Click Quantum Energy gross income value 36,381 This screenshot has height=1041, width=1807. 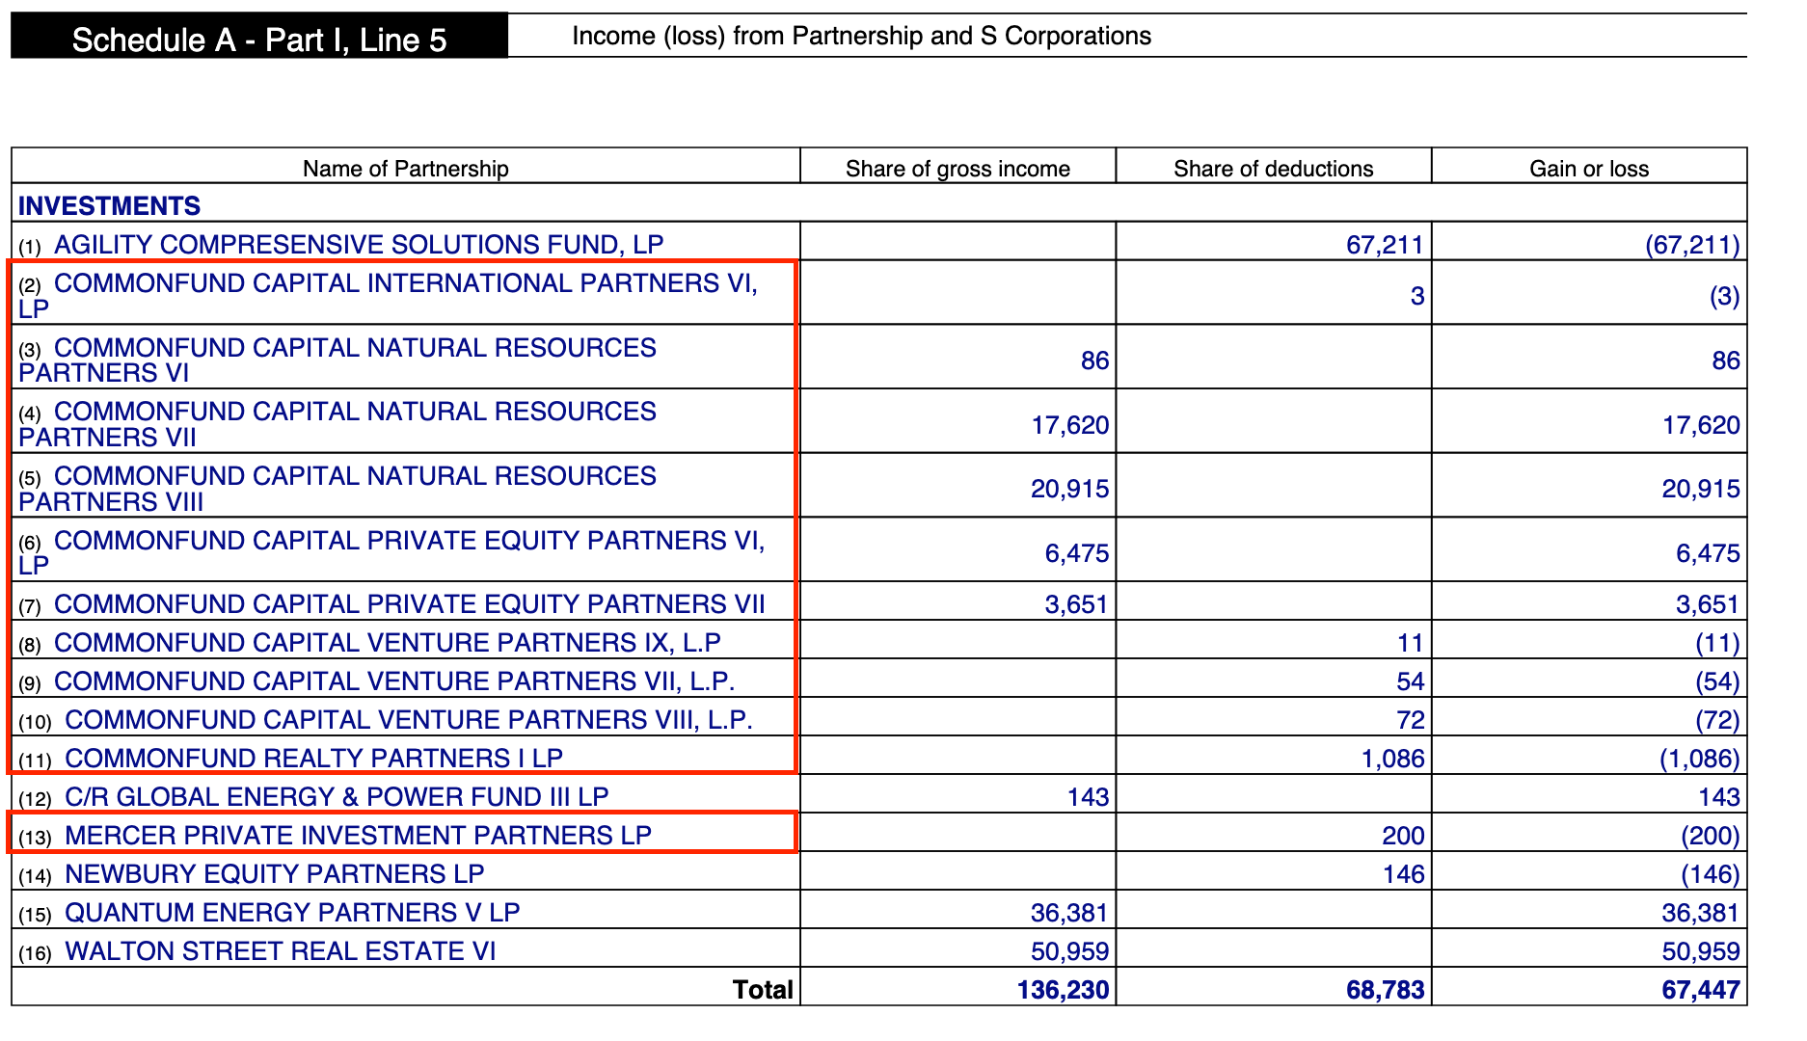click(1070, 913)
